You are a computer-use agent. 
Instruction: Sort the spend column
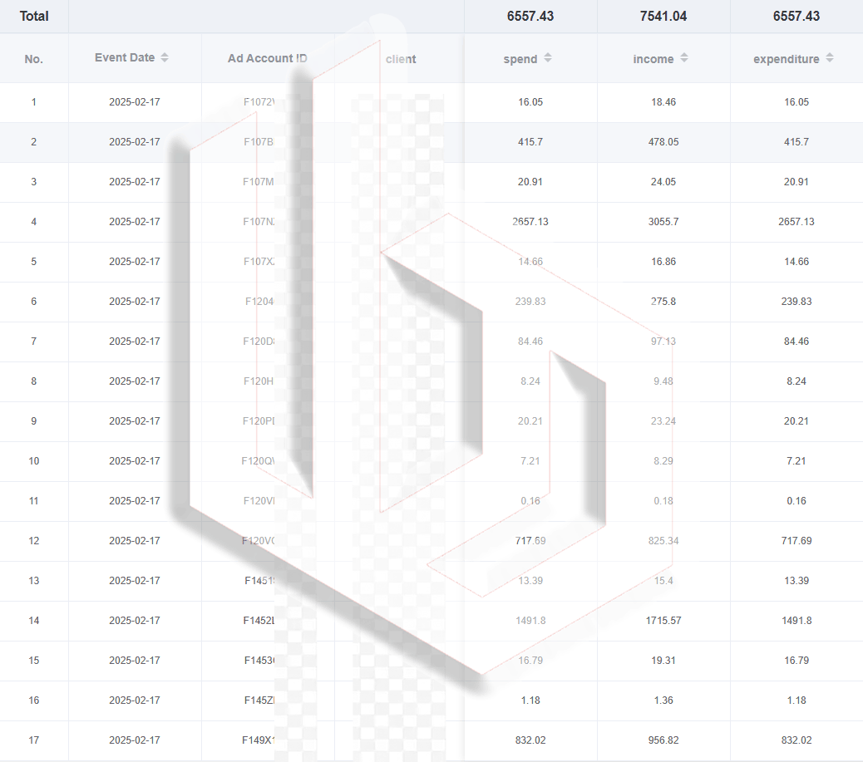click(548, 58)
